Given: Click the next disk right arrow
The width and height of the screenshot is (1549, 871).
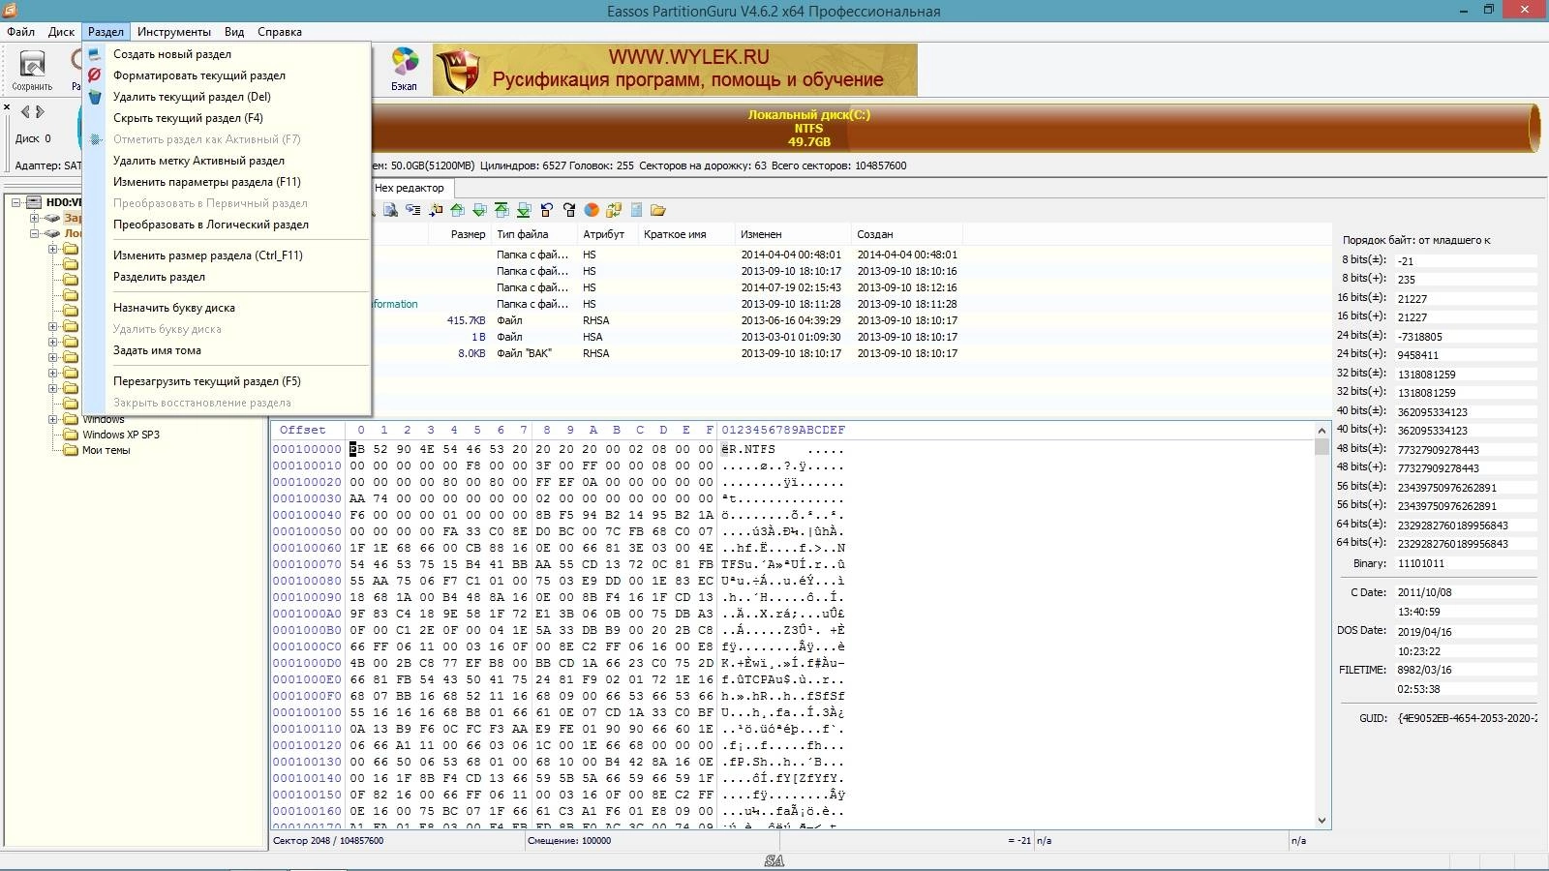Looking at the screenshot, I should coord(40,112).
